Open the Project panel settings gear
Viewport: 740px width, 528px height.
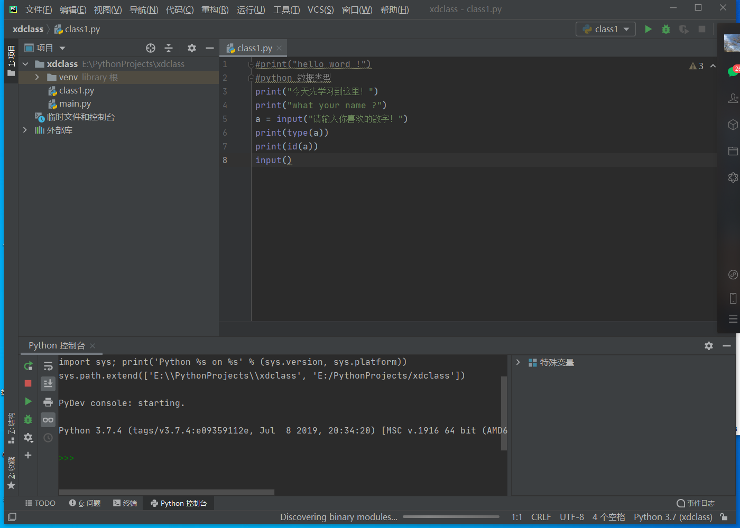tap(192, 48)
